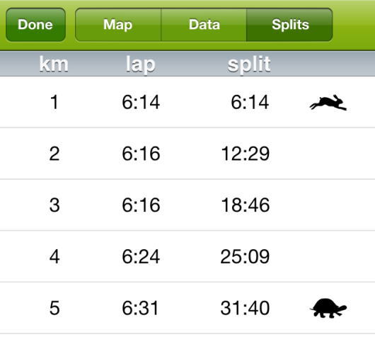Select the Splits tab
Image resolution: width=375 pixels, height=337 pixels.
coord(290,25)
